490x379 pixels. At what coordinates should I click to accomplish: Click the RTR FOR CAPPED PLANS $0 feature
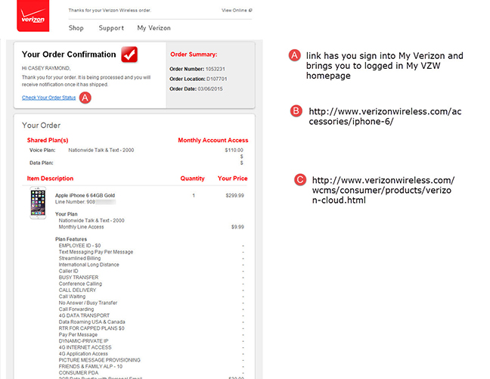pos(91,328)
